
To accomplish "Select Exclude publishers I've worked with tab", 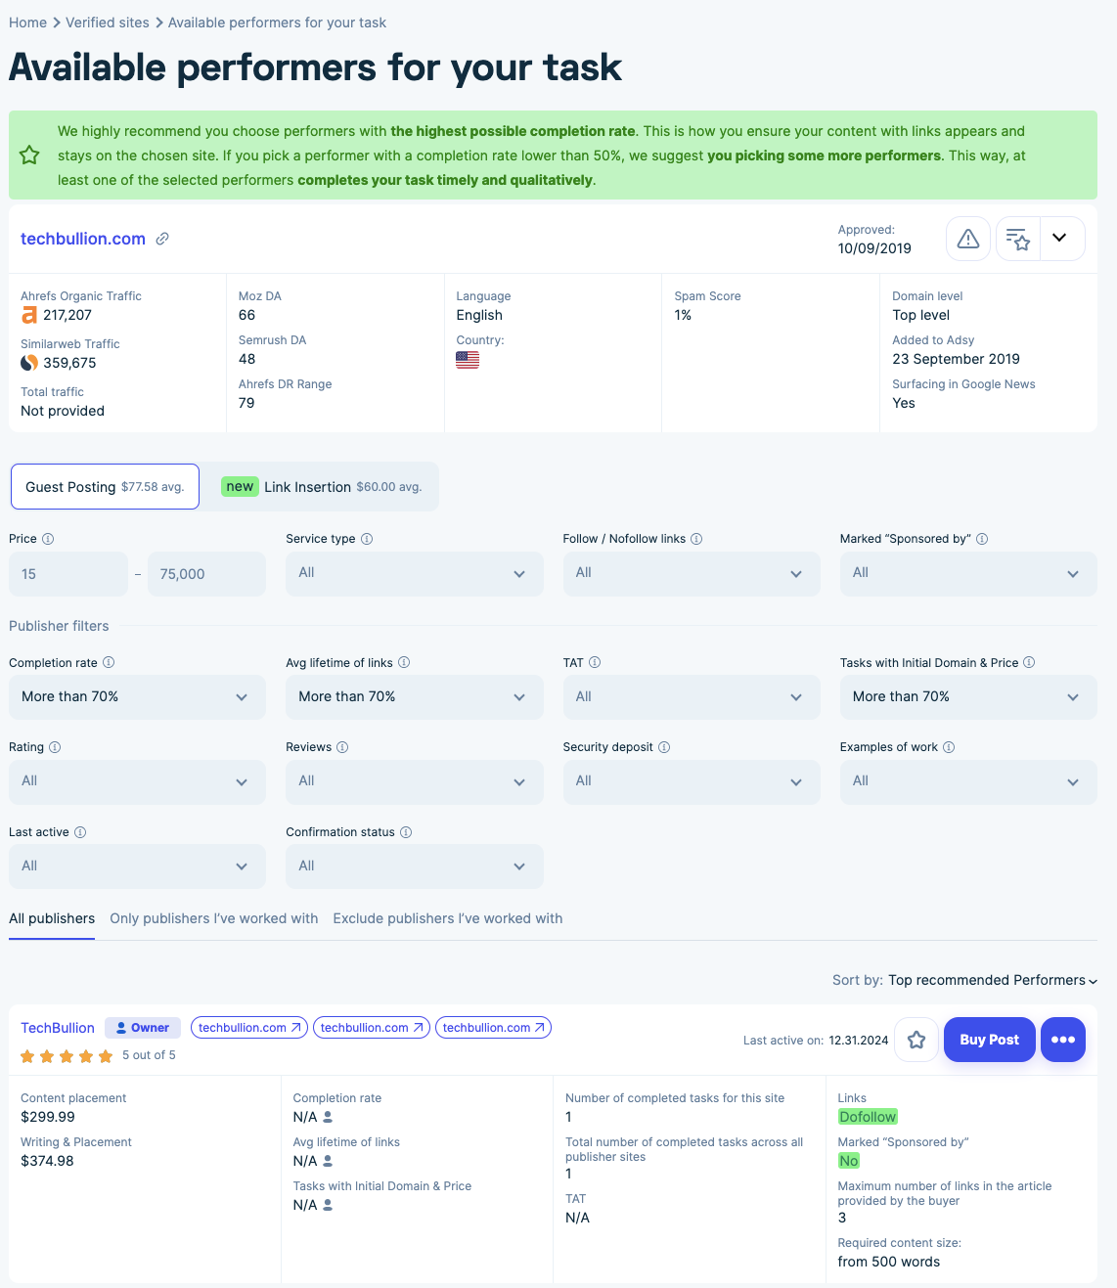I will click(447, 918).
